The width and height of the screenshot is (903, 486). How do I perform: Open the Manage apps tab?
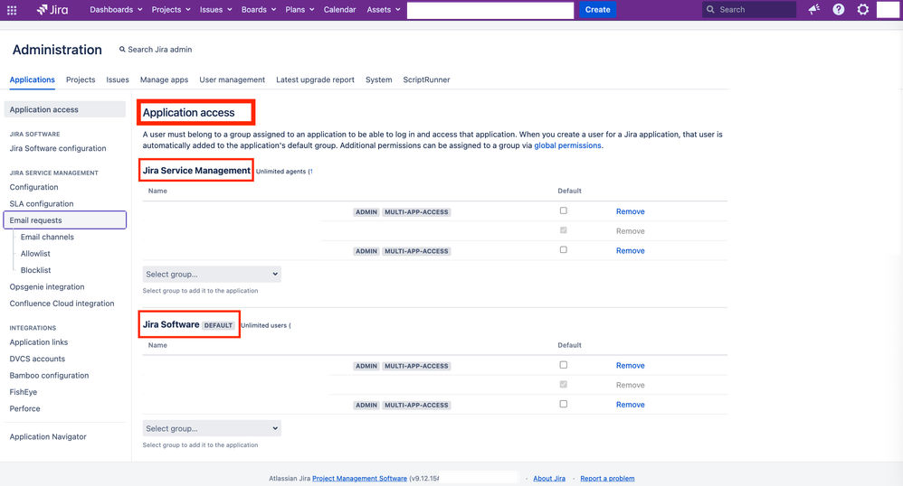click(164, 79)
